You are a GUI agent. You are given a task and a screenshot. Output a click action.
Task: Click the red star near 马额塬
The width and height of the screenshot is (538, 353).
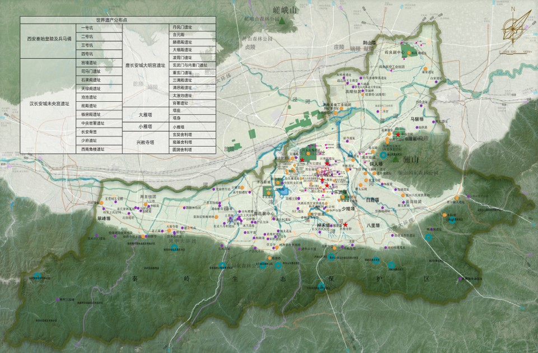pos(398,135)
